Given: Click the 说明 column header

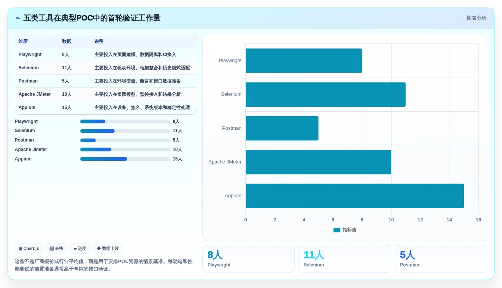Looking at the screenshot, I should click(99, 41).
